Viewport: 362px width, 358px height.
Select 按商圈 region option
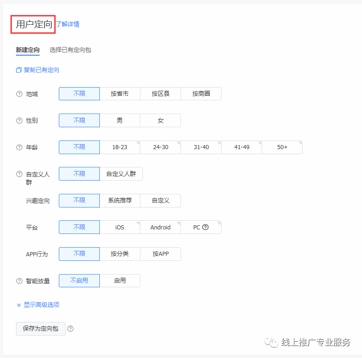point(201,94)
